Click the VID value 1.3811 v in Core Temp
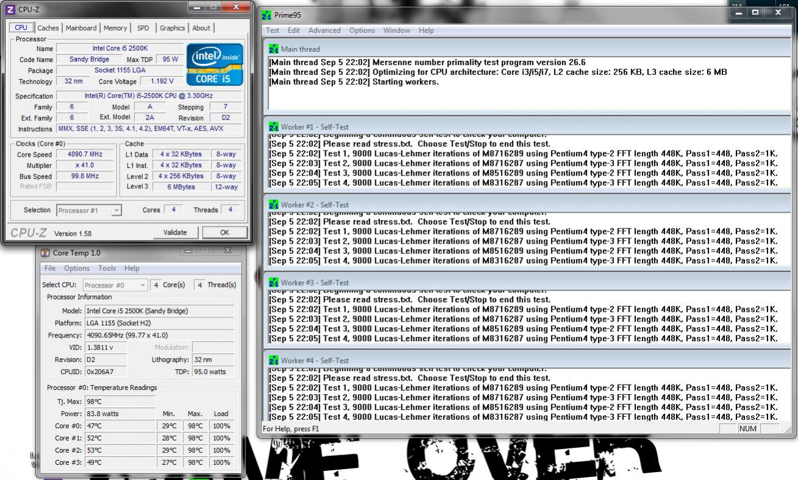Viewport: 798px width, 480px height. (x=107, y=347)
